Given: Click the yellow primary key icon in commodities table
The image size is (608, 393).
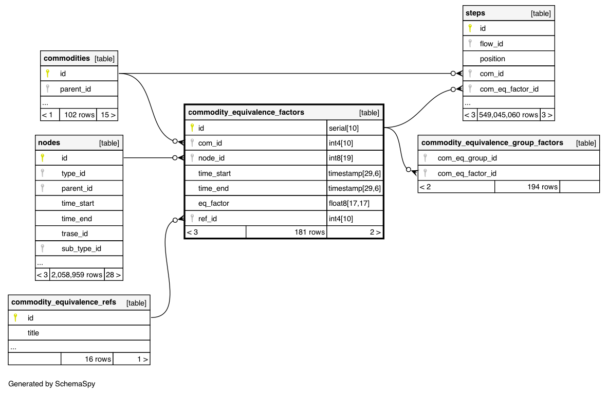Looking at the screenshot, I should pyautogui.click(x=48, y=74).
